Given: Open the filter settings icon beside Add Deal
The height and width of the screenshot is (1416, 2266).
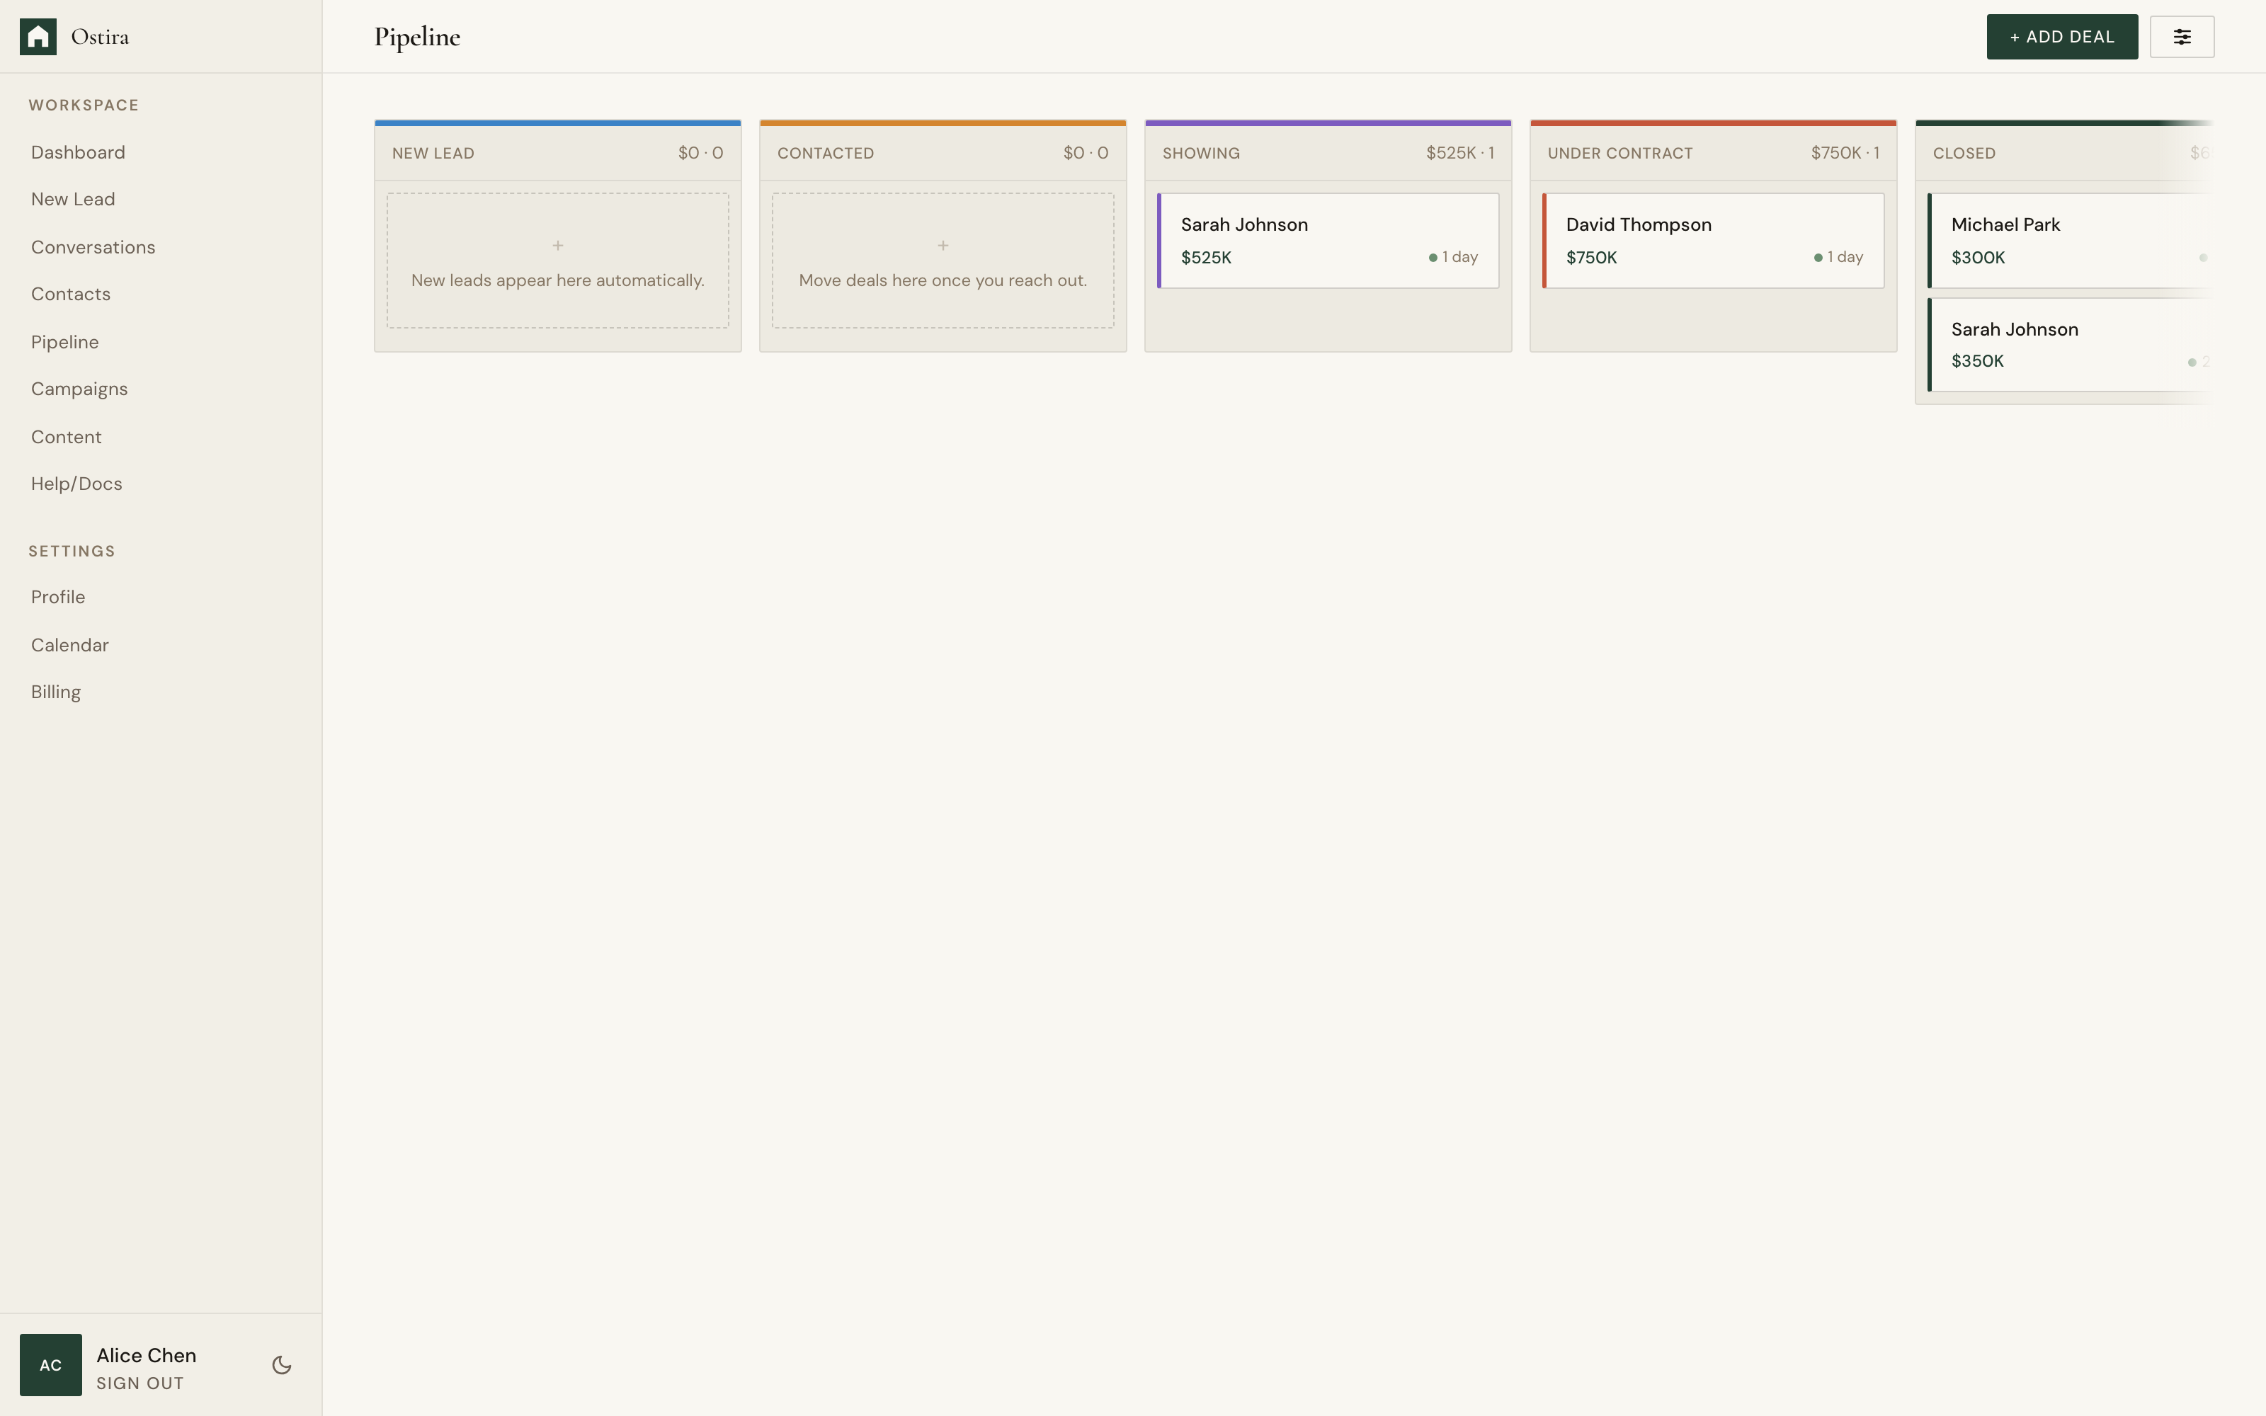Looking at the screenshot, I should point(2182,37).
